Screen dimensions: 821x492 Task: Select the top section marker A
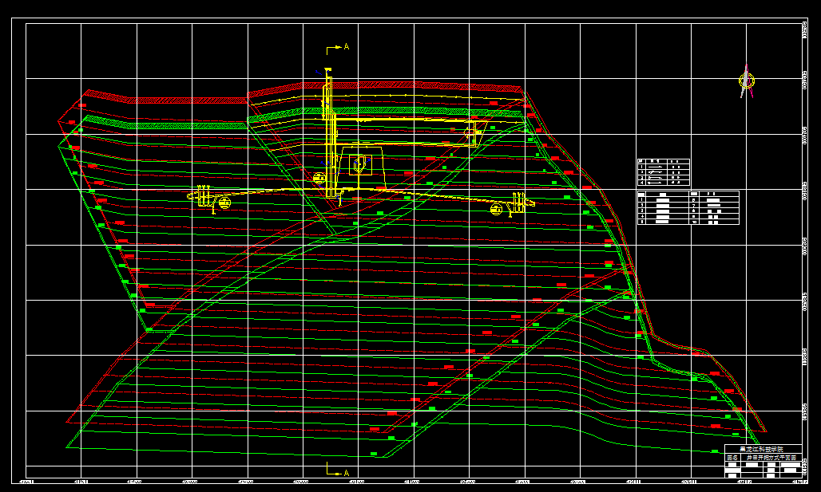pos(346,47)
